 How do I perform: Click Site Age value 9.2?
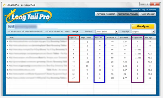click(150, 78)
